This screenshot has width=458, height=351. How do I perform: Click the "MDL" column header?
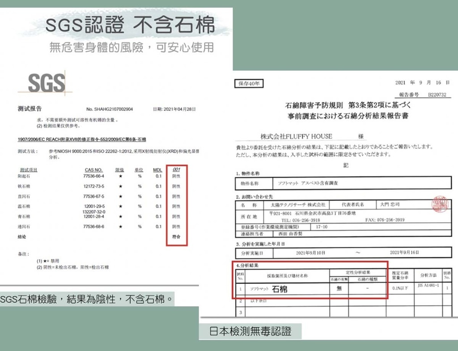157,169
